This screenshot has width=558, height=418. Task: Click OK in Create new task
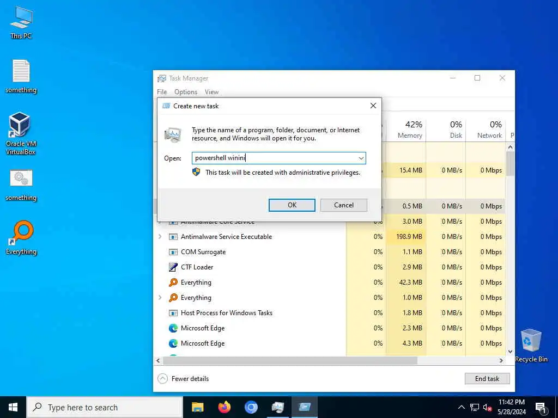click(x=292, y=205)
